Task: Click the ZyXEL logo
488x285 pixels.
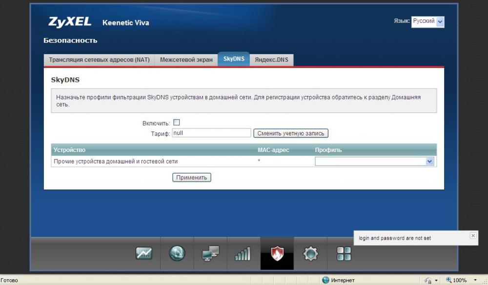Action: (x=70, y=22)
